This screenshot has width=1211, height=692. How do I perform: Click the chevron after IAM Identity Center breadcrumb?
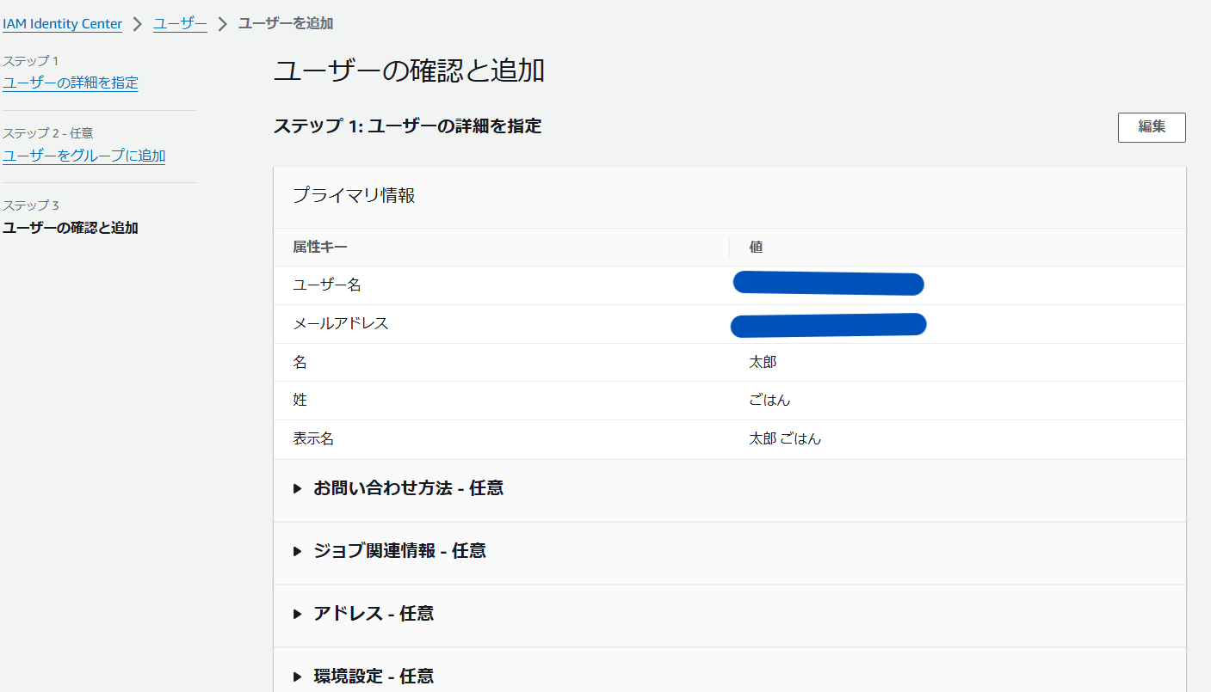tap(136, 24)
